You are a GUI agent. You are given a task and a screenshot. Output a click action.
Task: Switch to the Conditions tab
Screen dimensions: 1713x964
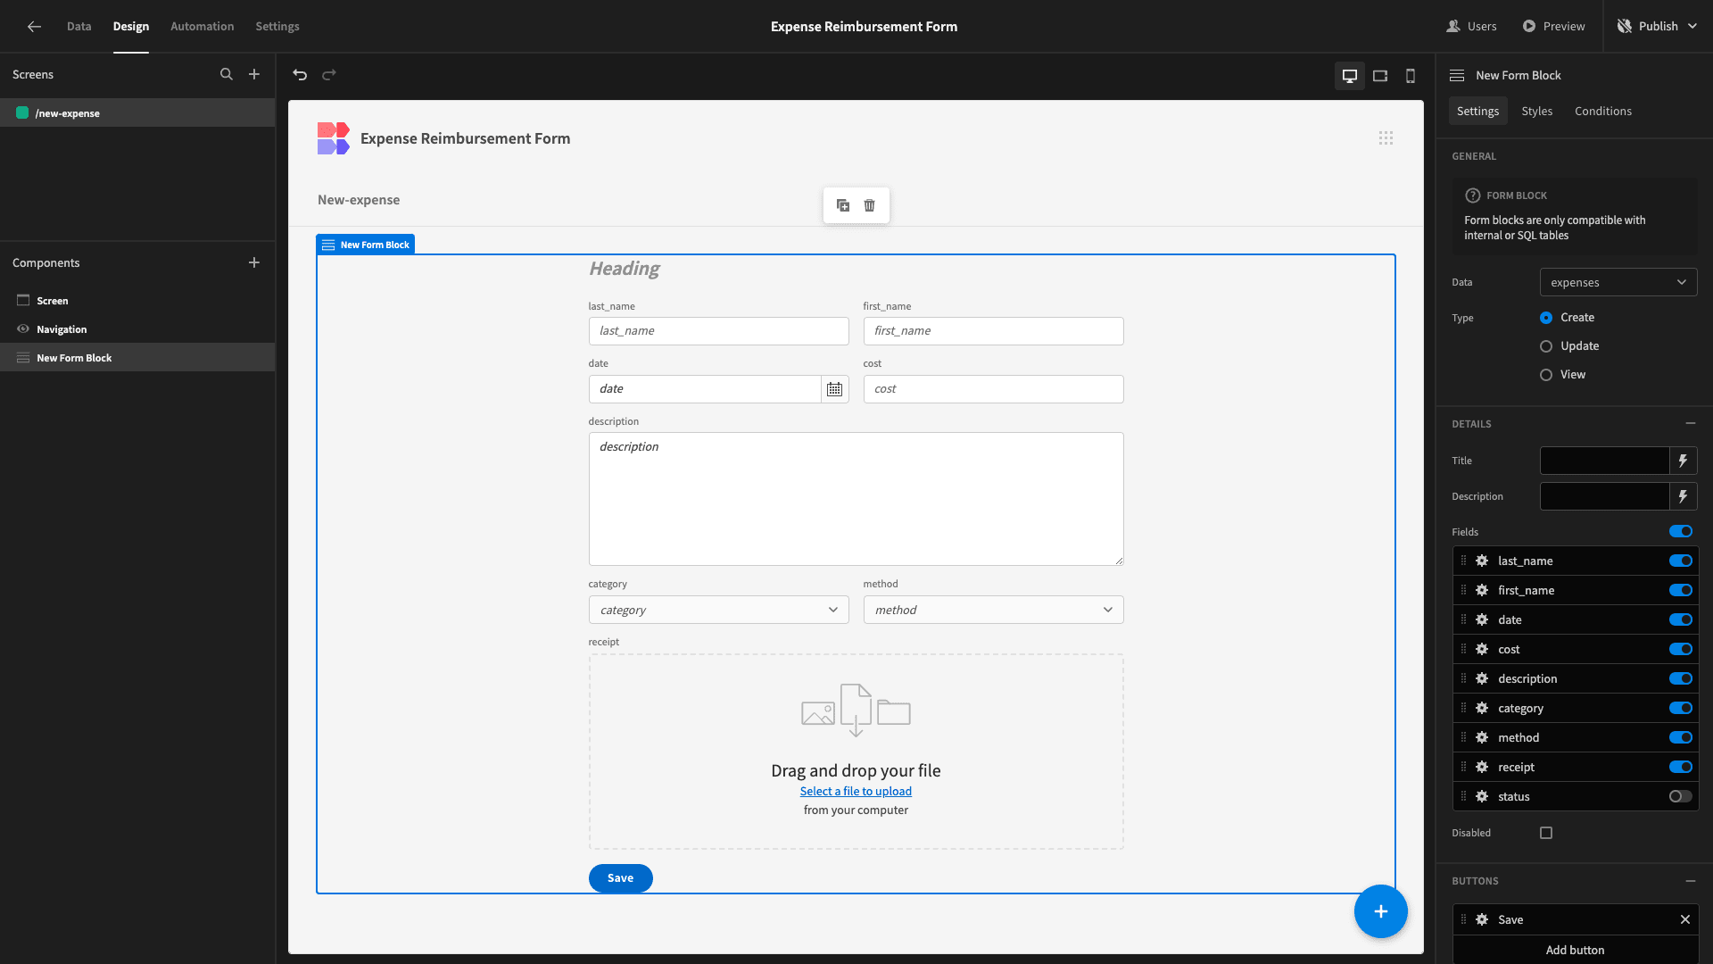pos(1603,111)
